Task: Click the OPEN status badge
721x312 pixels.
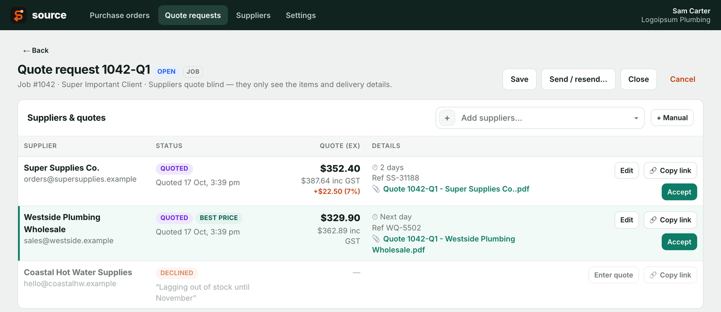Action: click(x=166, y=71)
